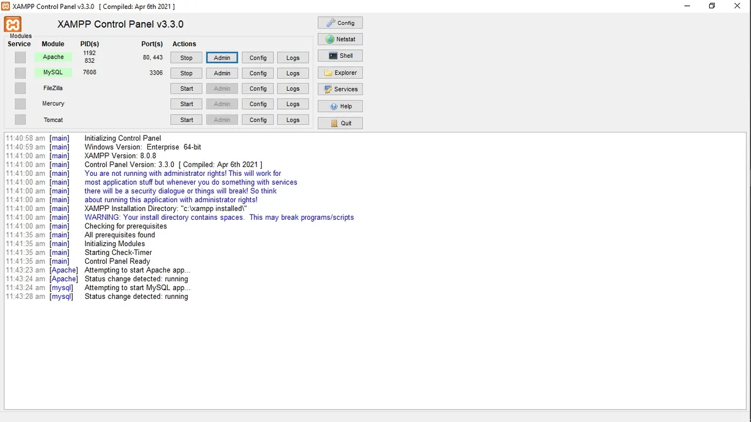This screenshot has height=422, width=751.
Task: Click log line 'Initializing Modules'
Action: [x=114, y=244]
